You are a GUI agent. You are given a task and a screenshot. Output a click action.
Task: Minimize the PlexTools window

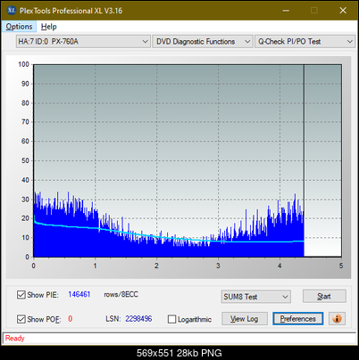(286, 11)
